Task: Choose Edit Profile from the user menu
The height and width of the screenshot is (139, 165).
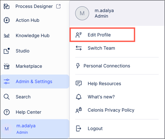Action: coord(102,35)
